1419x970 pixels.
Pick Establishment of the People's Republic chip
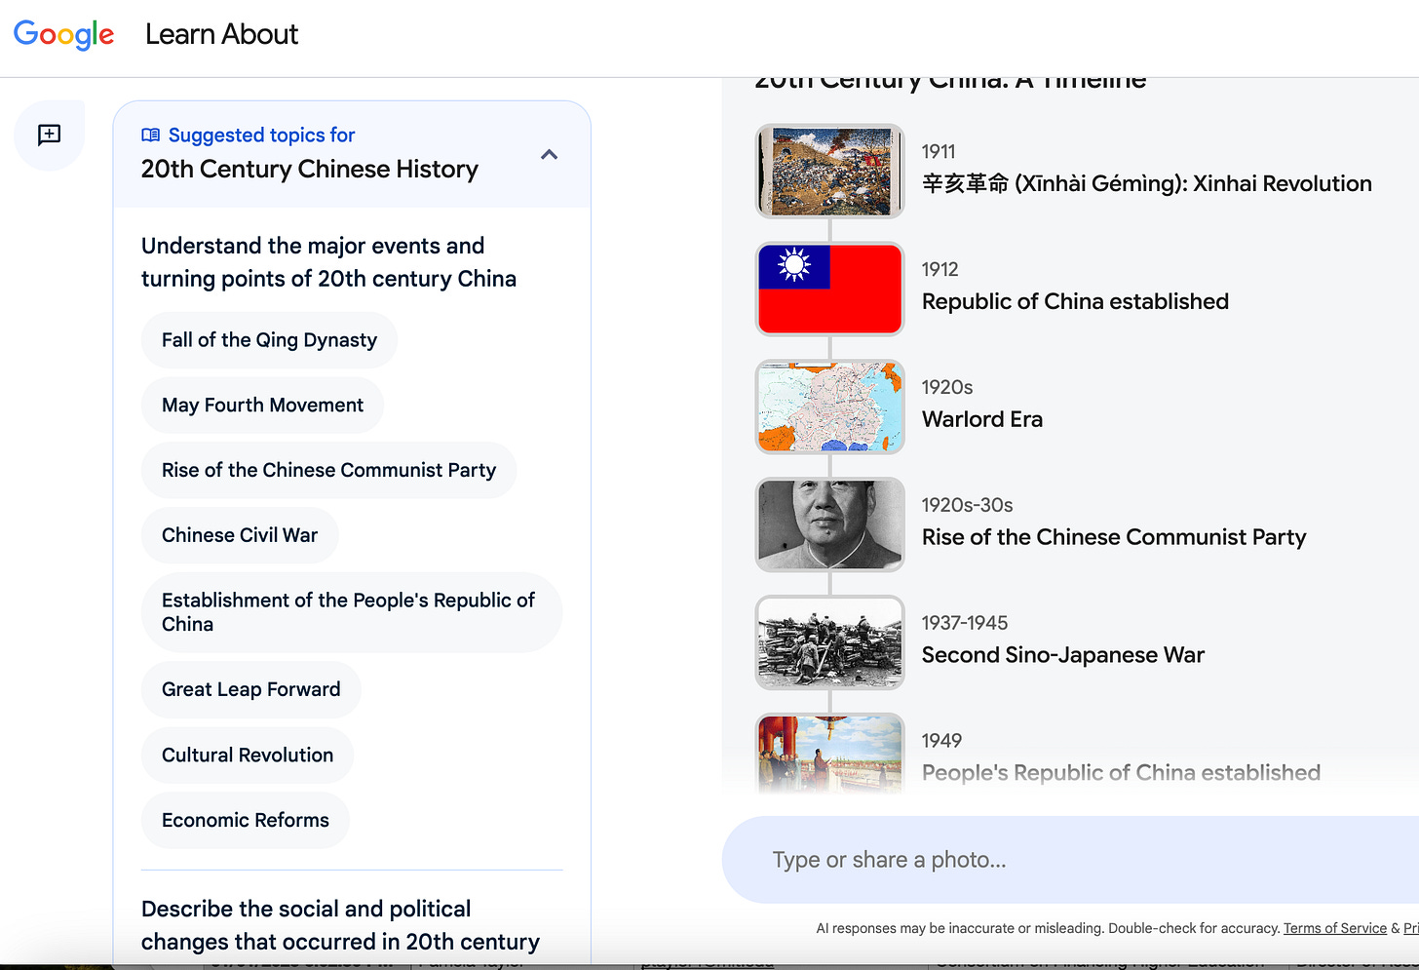pyautogui.click(x=352, y=612)
